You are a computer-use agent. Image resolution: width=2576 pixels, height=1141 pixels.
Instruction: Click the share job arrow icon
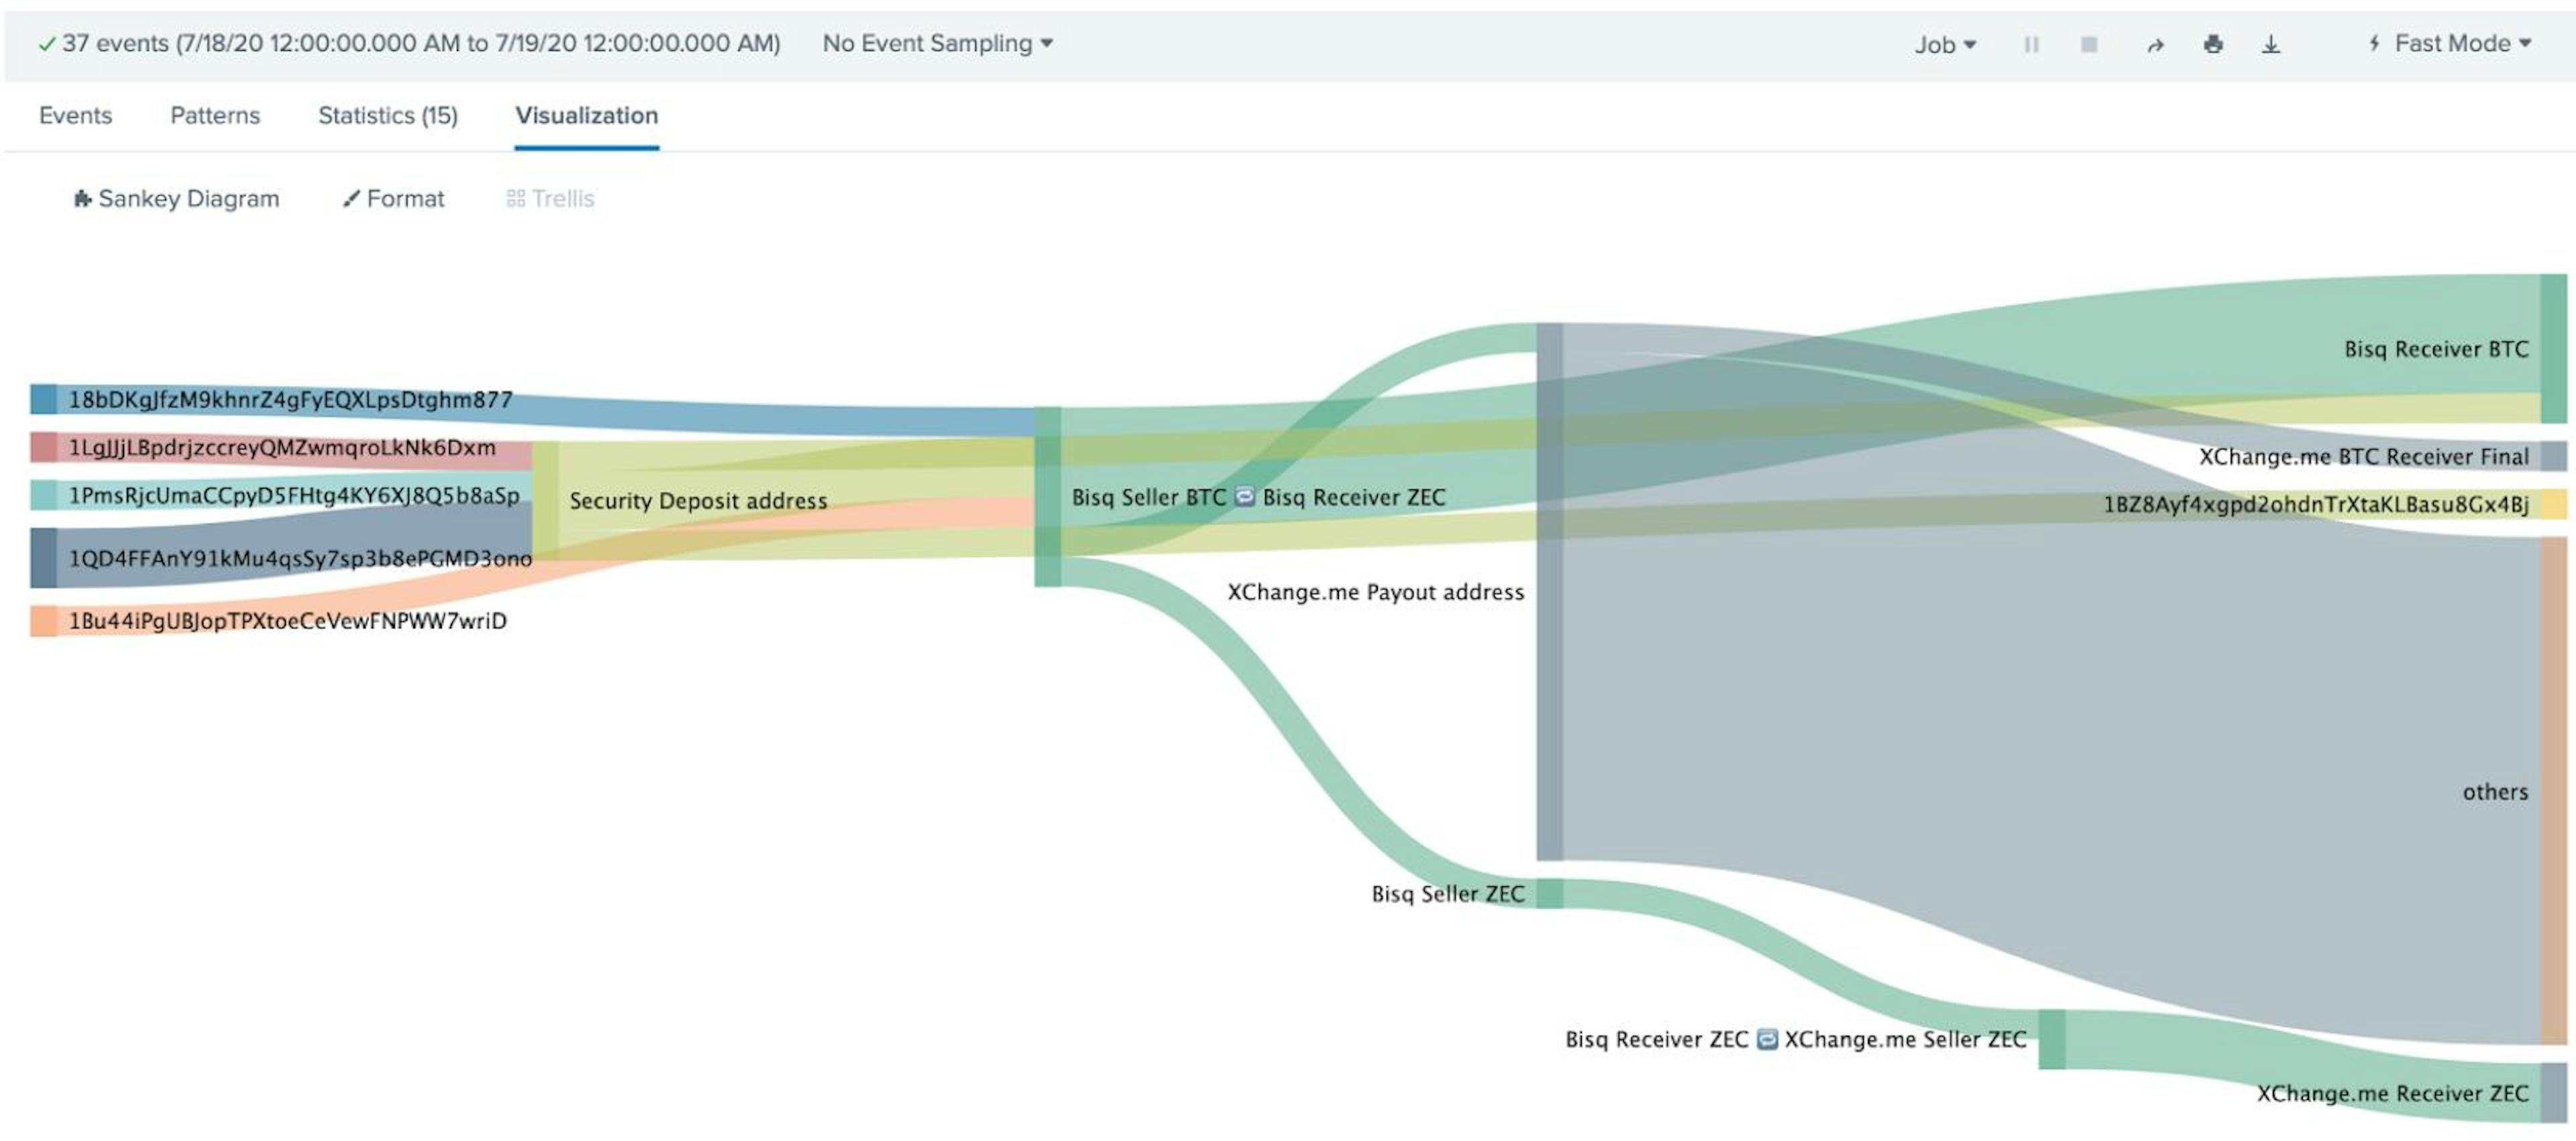(x=2155, y=44)
